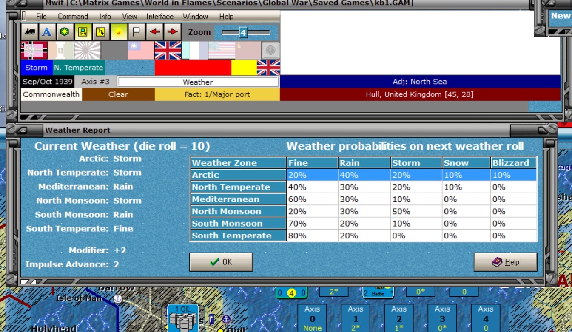
Task: Click the Axis 3 impulse box
Action: click(x=442, y=318)
